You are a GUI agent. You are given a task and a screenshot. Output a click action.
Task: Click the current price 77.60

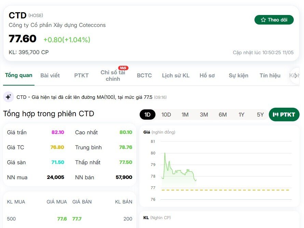click(23, 39)
